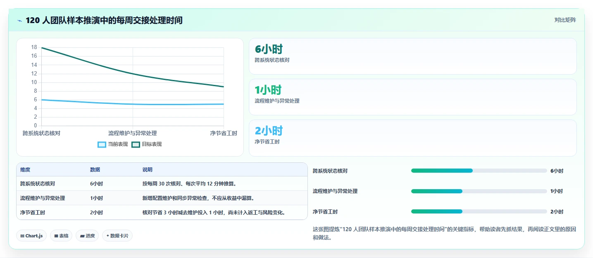This screenshot has width=593, height=258.
Task: Toggle the 当前表现 legend item
Action: (113, 144)
